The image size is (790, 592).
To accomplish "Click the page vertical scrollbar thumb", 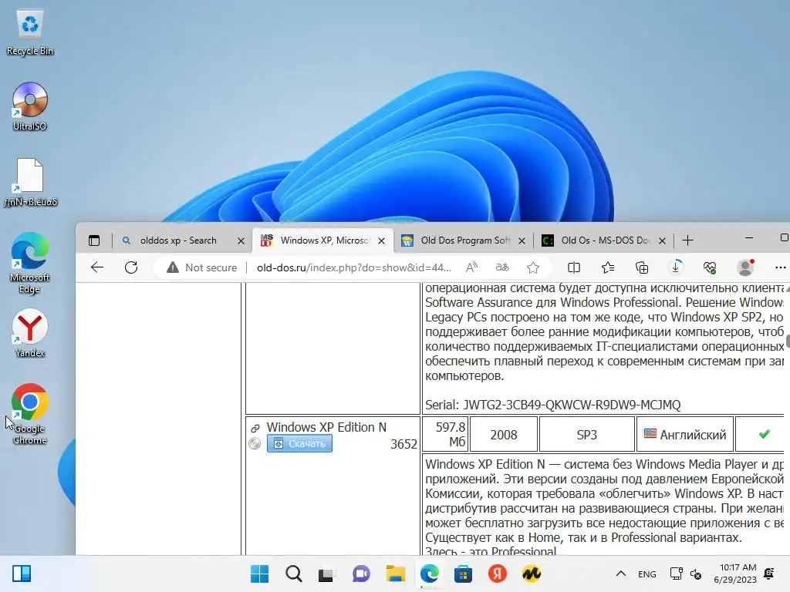I will tap(788, 341).
